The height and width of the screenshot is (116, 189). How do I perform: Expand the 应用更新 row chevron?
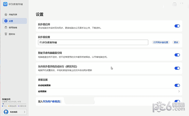[179, 91]
